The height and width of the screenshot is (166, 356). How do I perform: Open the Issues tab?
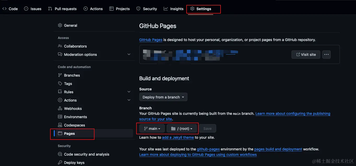pos(33,9)
